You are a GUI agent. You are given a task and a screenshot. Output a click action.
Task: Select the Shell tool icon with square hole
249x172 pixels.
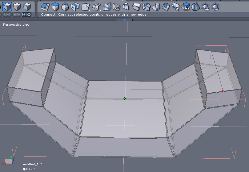pyautogui.click(x=75, y=7)
